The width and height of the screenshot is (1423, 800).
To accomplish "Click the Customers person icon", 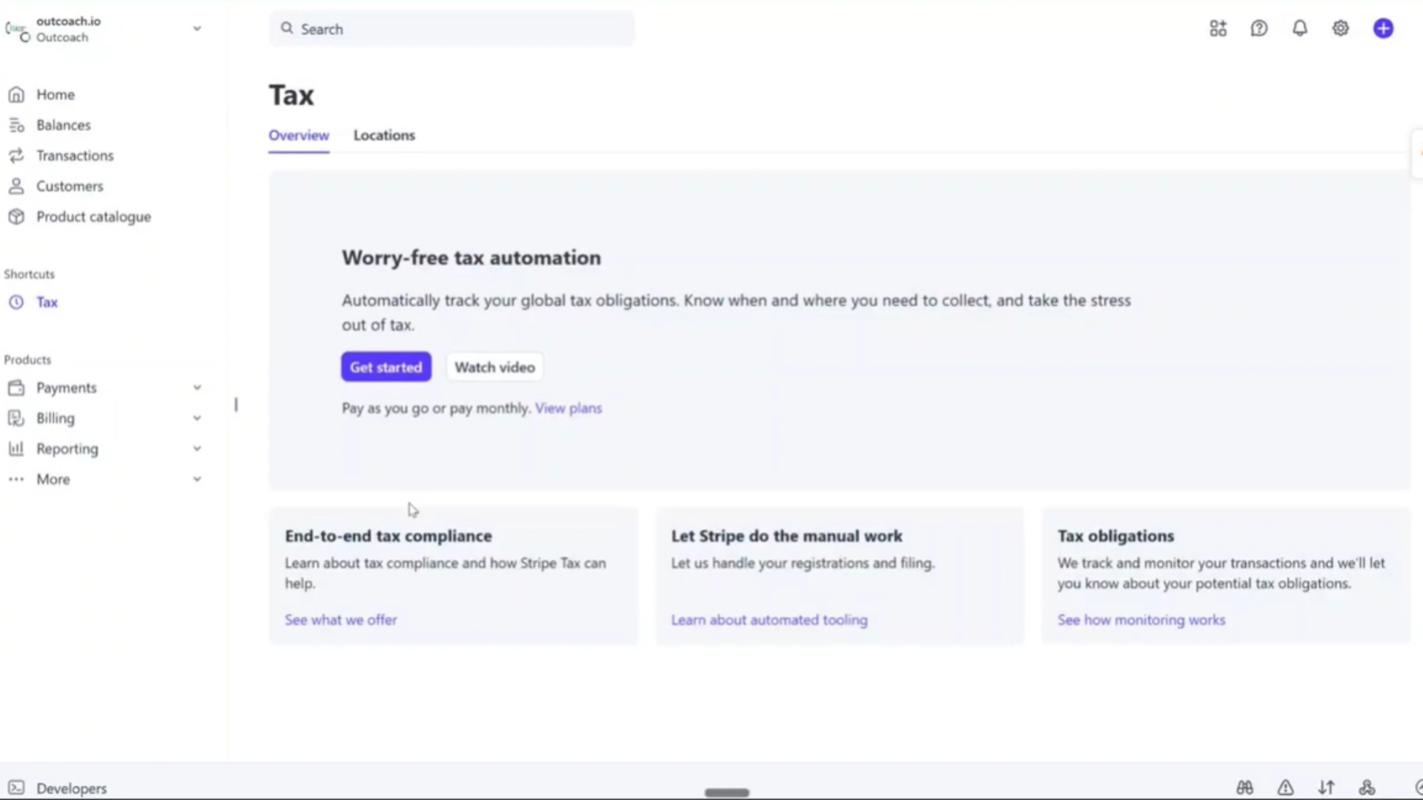I will 16,186.
